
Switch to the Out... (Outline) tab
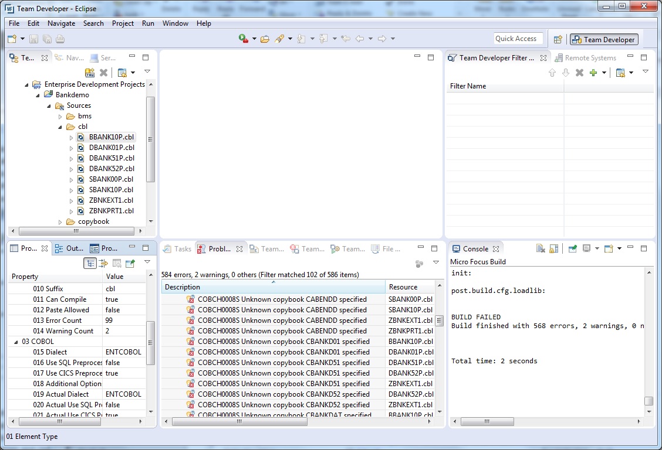click(70, 248)
